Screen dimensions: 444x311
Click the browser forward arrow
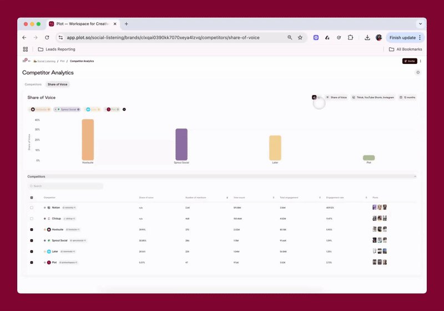36,37
